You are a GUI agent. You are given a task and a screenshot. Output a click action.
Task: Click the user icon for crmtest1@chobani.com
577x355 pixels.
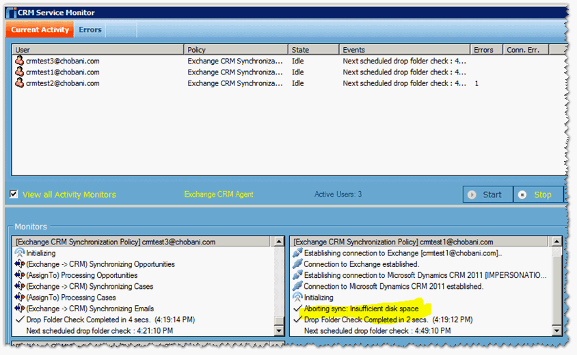coord(20,72)
